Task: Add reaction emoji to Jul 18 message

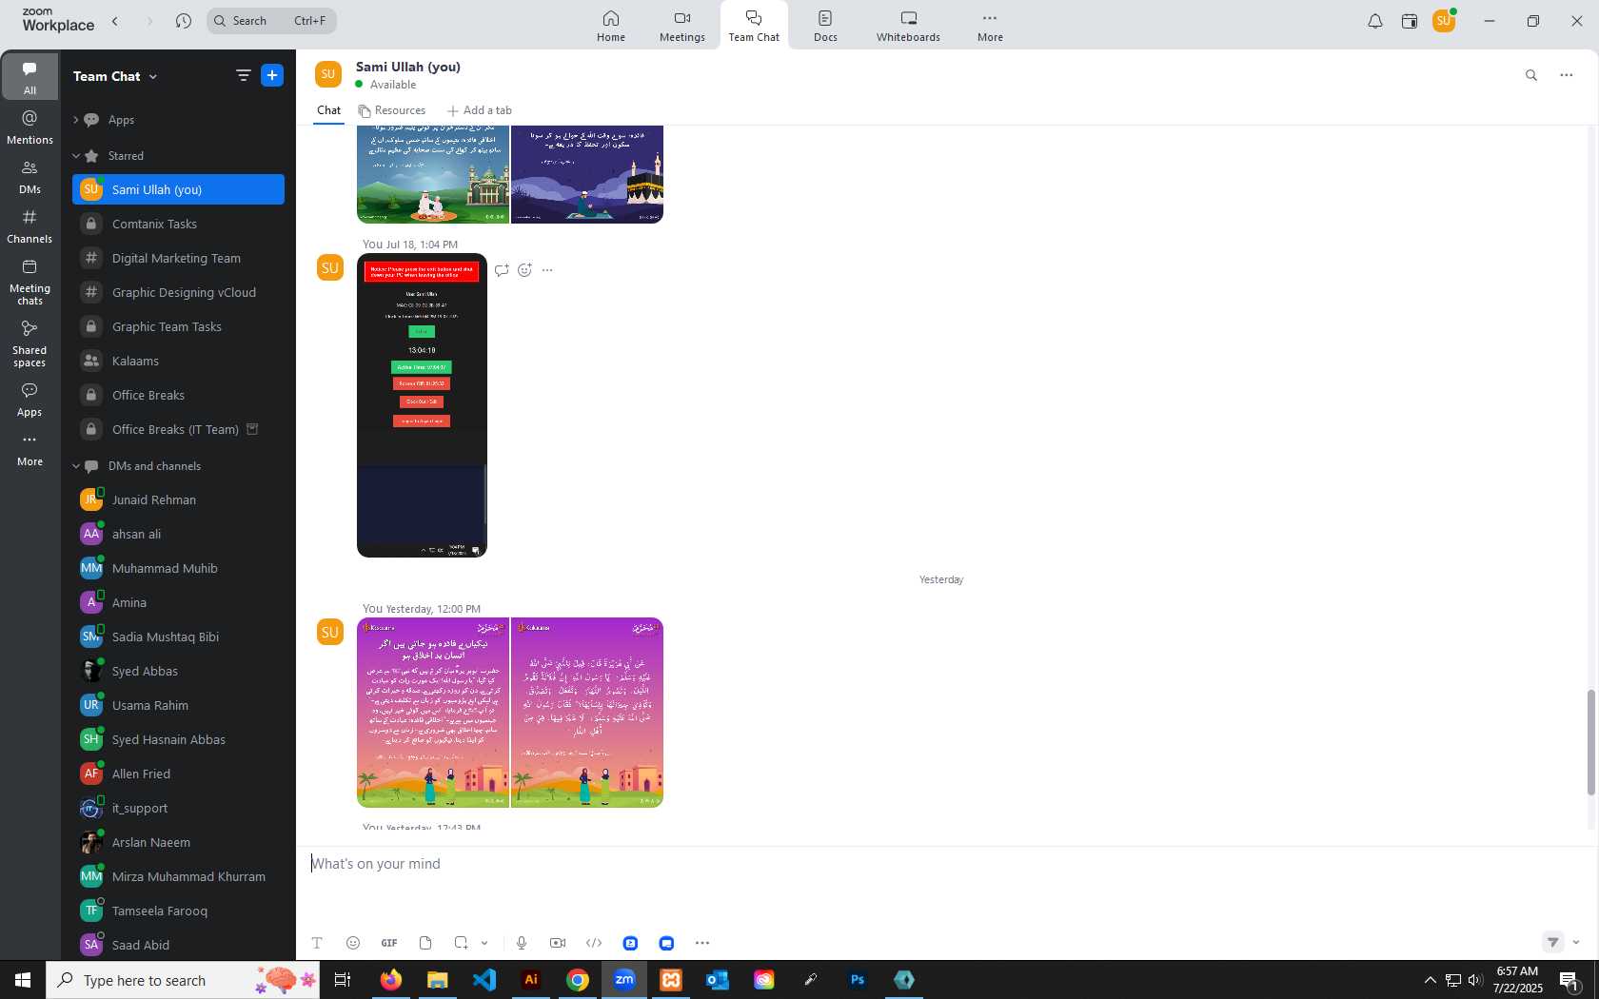Action: 524,270
